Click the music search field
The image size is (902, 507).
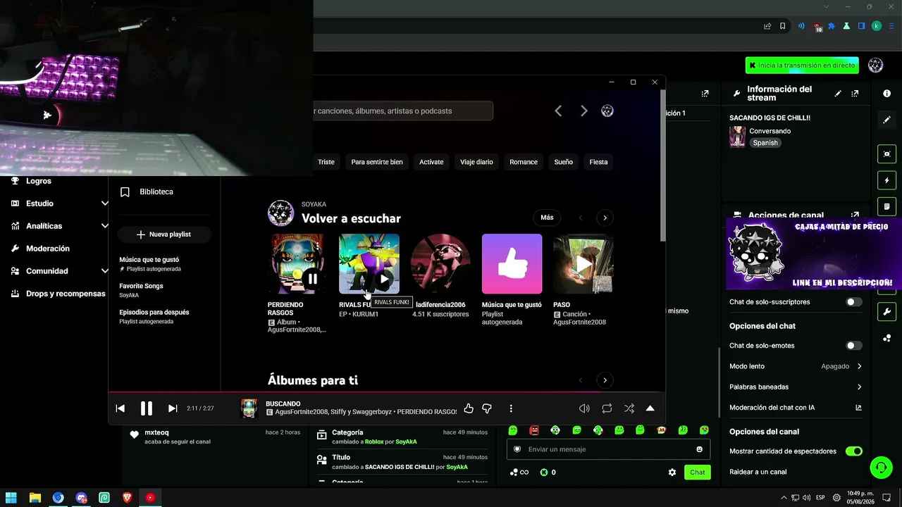[403, 111]
